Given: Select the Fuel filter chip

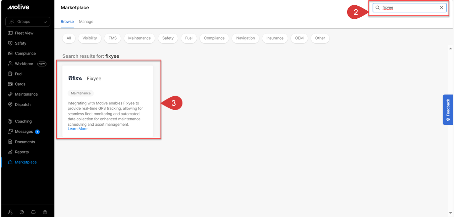Looking at the screenshot, I should point(189,38).
